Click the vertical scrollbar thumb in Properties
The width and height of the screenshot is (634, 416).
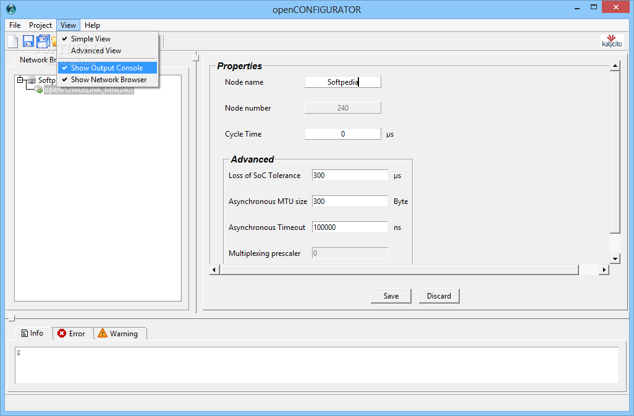(615, 152)
